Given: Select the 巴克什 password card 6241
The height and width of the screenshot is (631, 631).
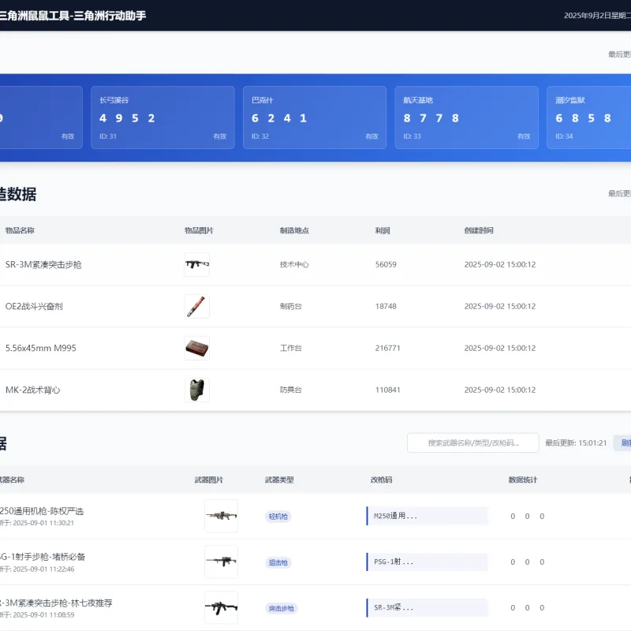Looking at the screenshot, I should [315, 118].
